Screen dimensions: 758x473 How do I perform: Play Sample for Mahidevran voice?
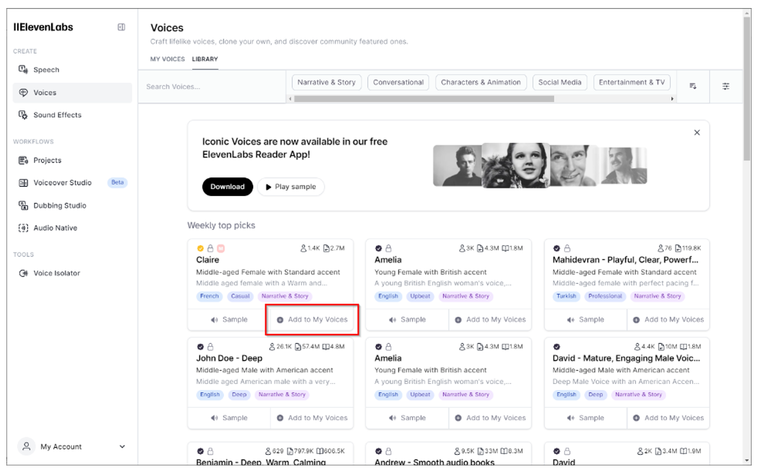(585, 320)
